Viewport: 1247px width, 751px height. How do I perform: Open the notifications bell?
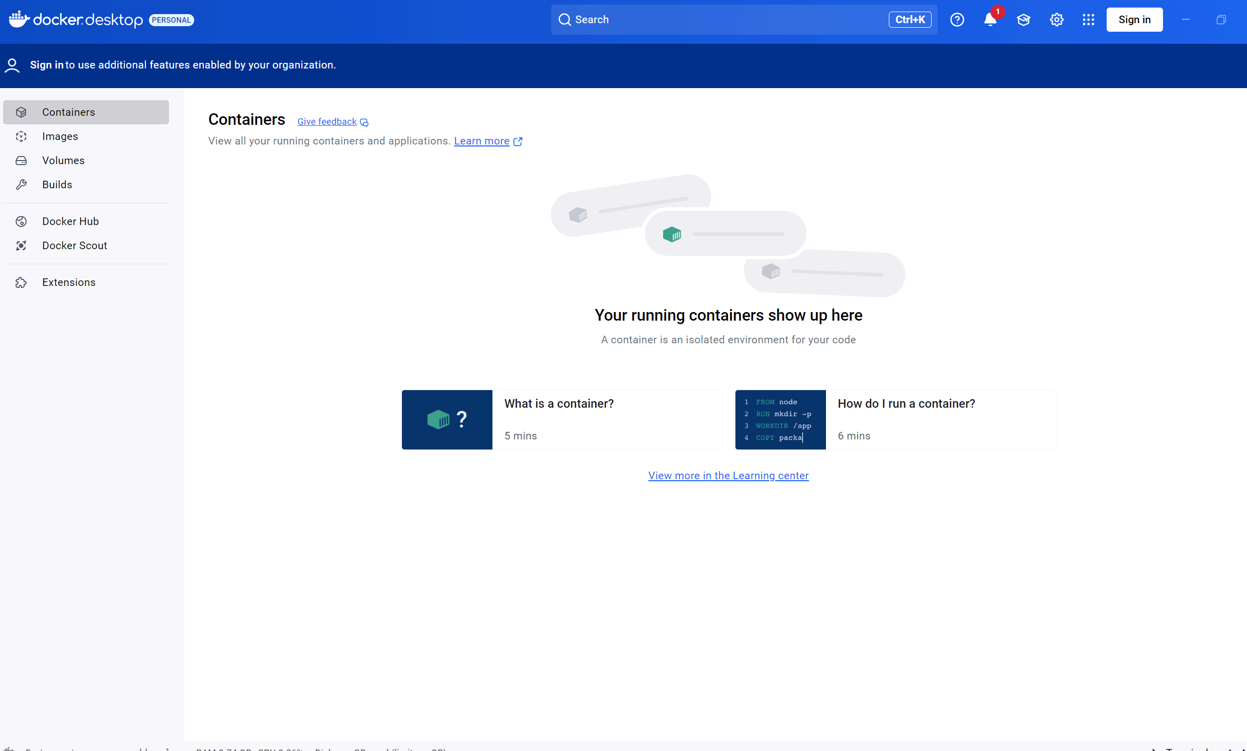tap(989, 20)
